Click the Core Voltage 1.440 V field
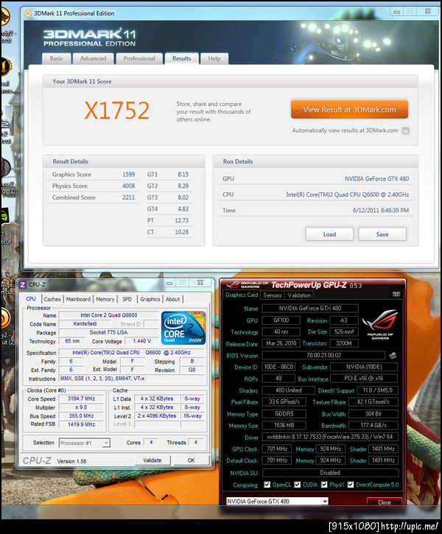Viewport: 442px width, 534px height. tap(141, 341)
